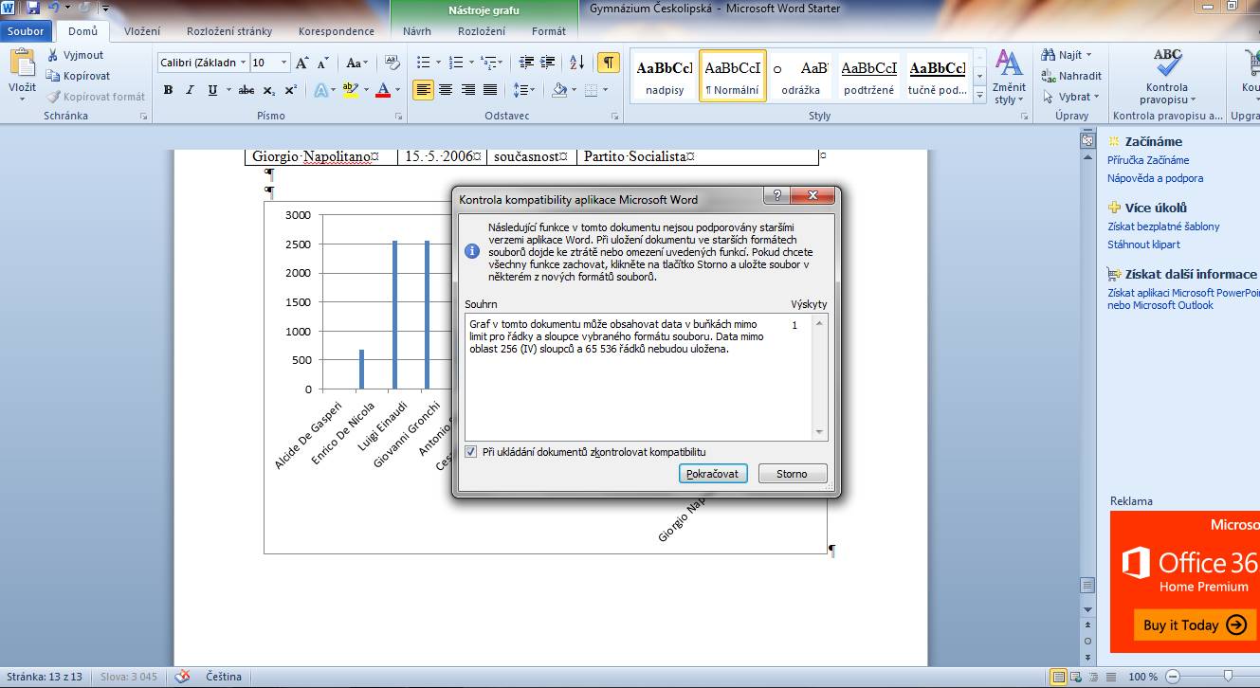Apply bold formatting

[x=168, y=90]
